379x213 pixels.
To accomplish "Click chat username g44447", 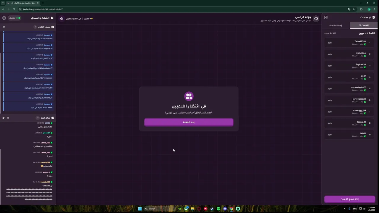I will [46, 133].
